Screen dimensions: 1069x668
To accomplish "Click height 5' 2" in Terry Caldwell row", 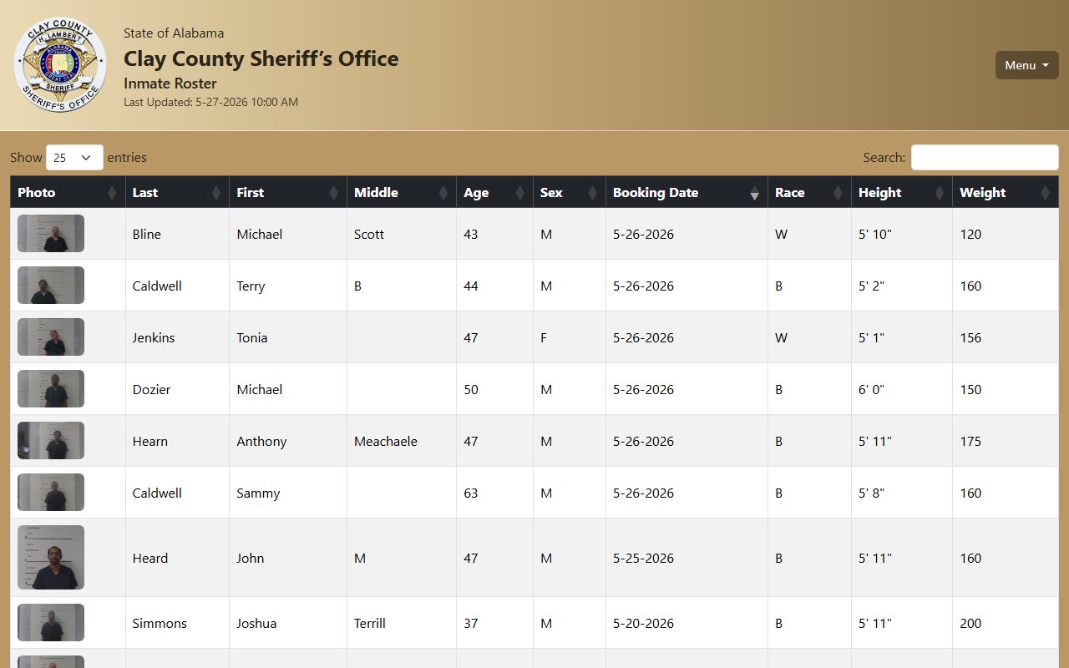I will click(872, 286).
